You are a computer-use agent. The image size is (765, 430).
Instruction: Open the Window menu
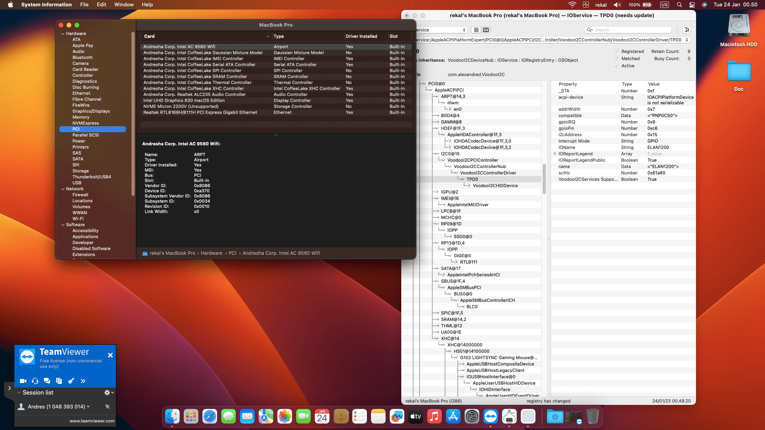tap(124, 4)
